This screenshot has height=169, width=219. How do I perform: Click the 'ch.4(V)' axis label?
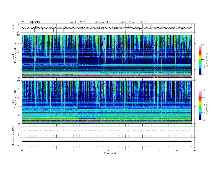(13, 142)
